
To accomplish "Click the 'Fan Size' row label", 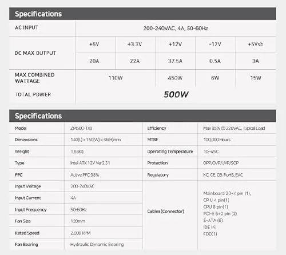I will pos(23,221).
